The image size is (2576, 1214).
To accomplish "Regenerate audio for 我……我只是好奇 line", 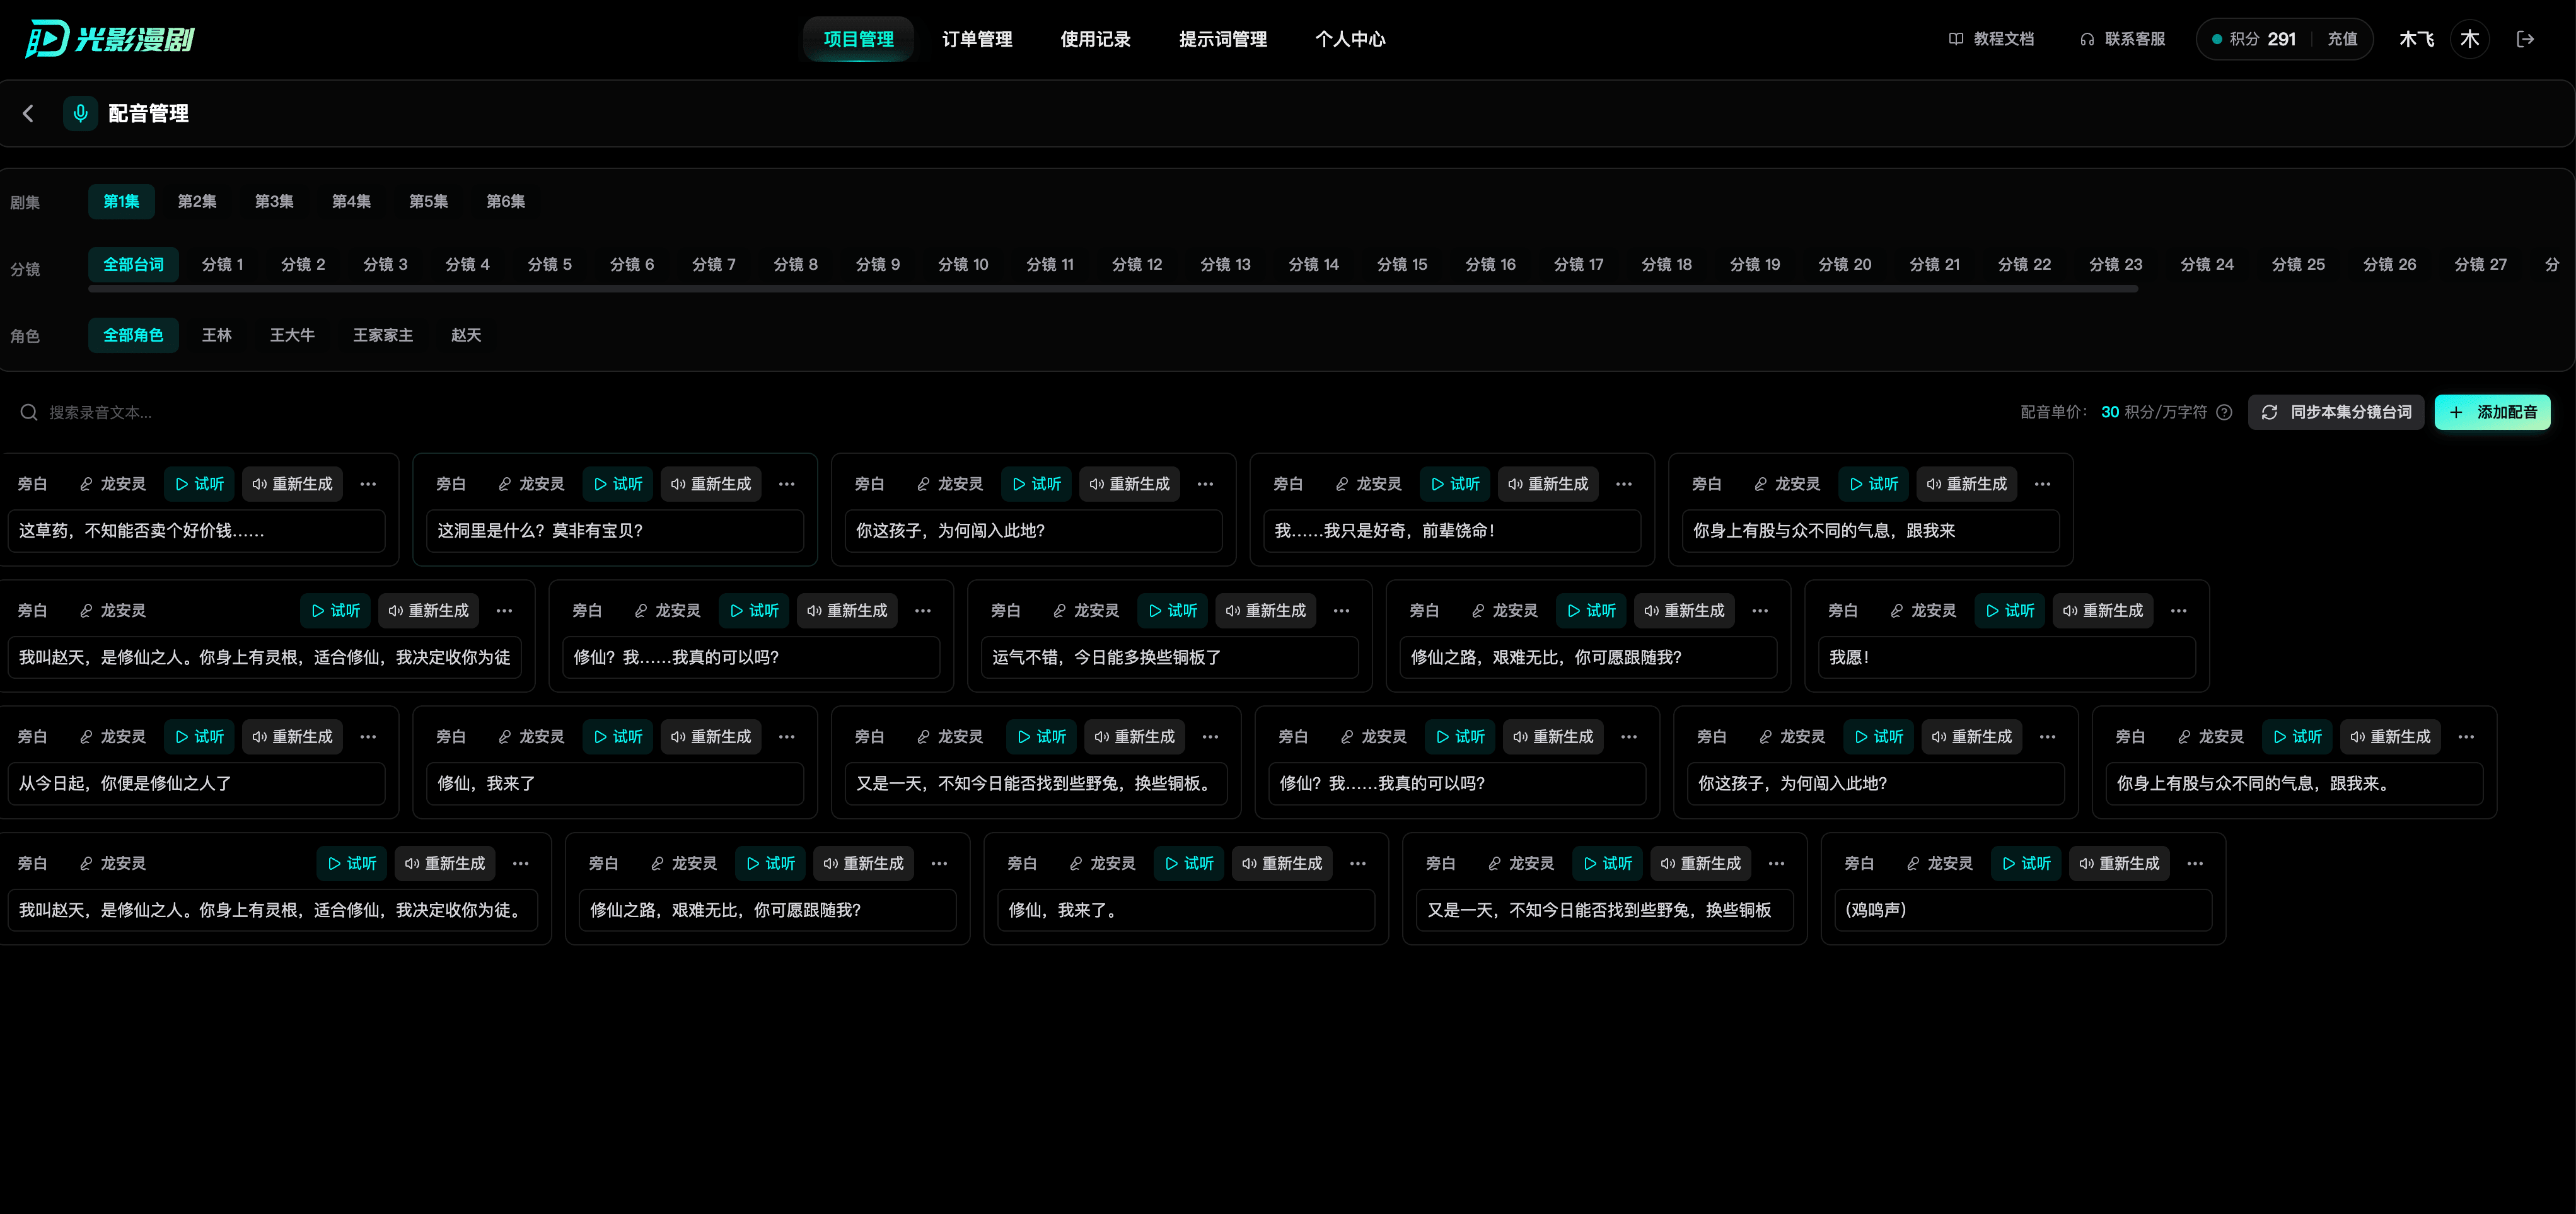I will 1548,484.
